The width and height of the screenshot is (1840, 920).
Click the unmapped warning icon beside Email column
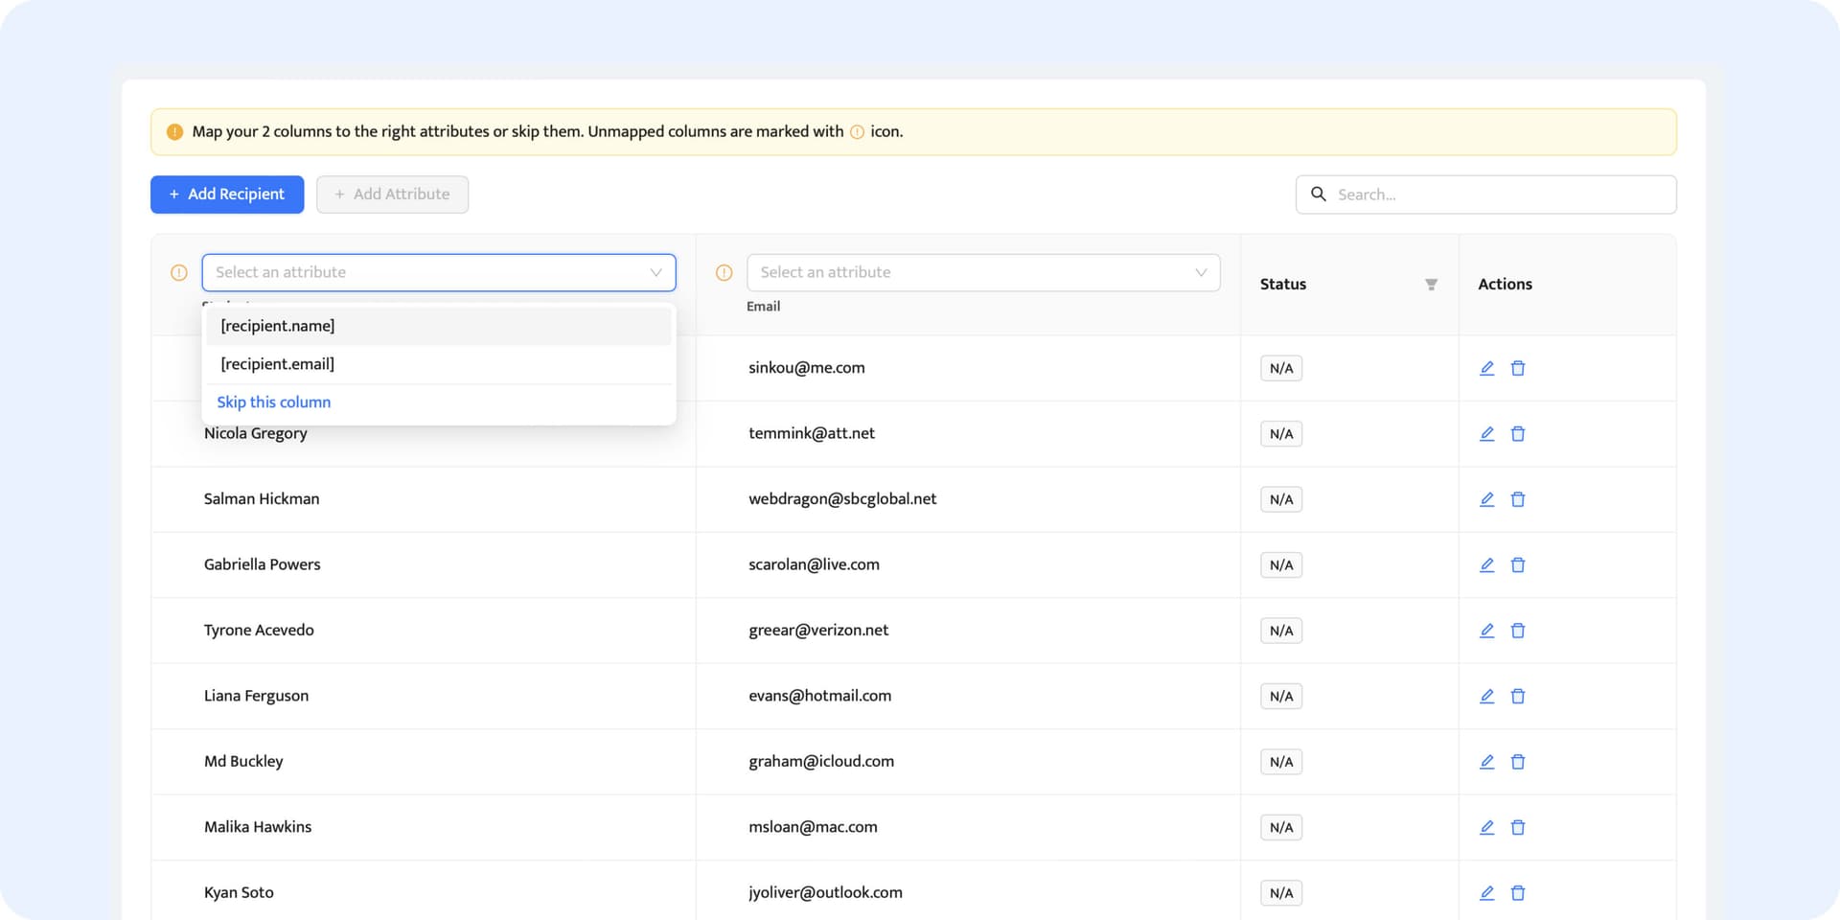[724, 273]
